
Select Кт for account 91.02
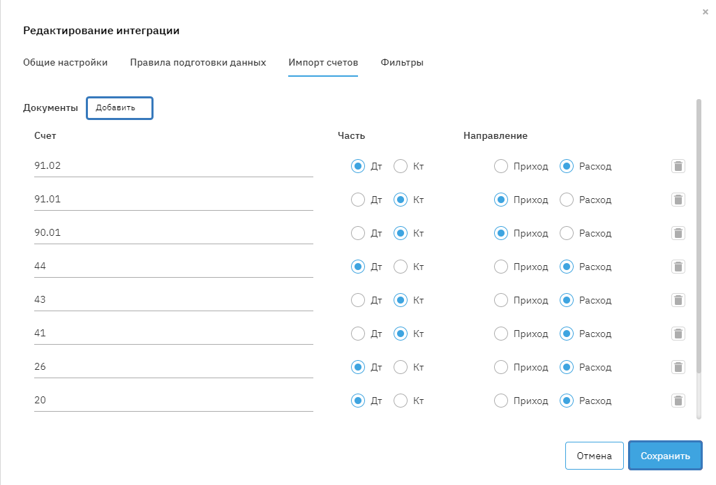tap(401, 166)
